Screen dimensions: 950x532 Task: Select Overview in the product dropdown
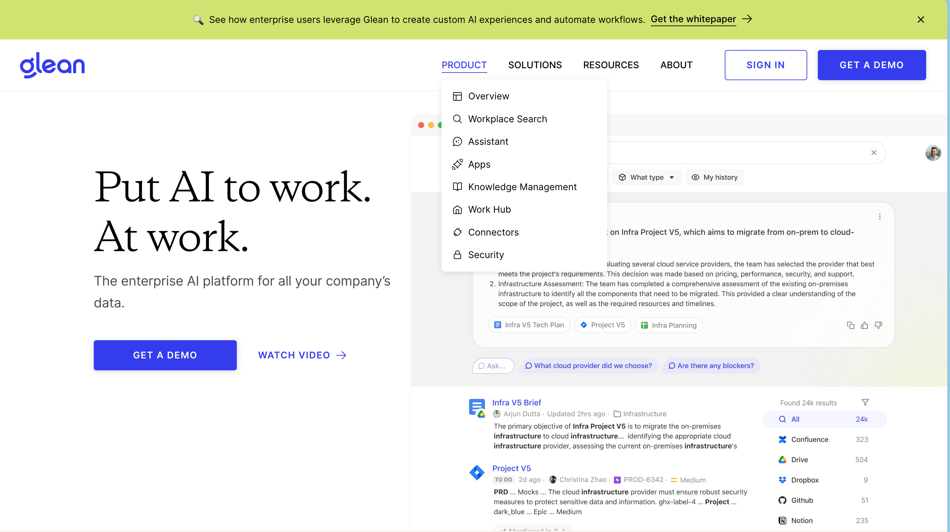click(524, 96)
